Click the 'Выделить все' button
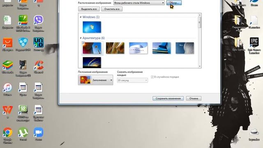Viewport: 263px width, 148px height. [89, 9]
